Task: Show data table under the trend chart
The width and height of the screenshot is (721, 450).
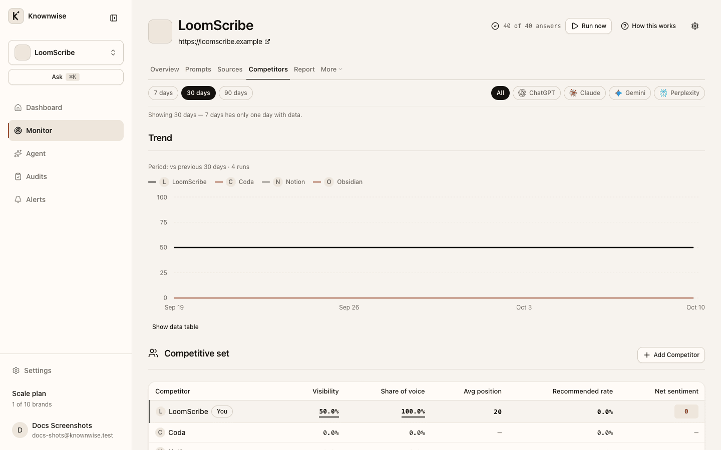Action: pyautogui.click(x=175, y=327)
